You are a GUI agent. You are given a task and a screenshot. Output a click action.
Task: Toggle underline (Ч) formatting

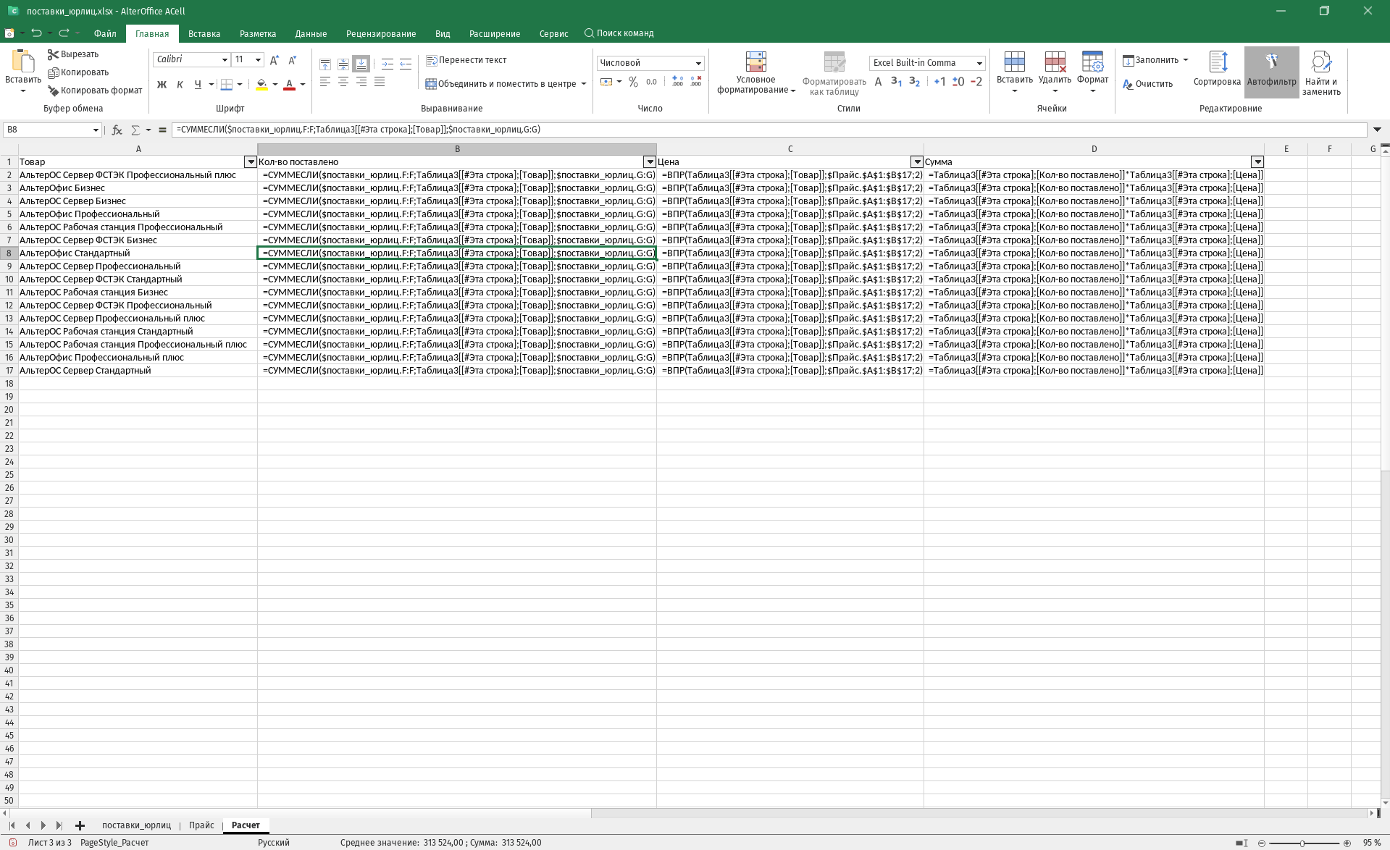[198, 84]
